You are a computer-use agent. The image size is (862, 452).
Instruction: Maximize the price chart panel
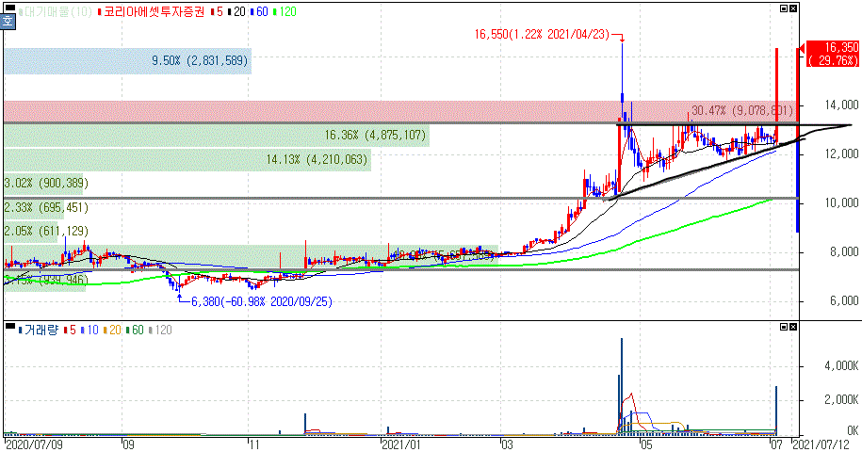[784, 8]
